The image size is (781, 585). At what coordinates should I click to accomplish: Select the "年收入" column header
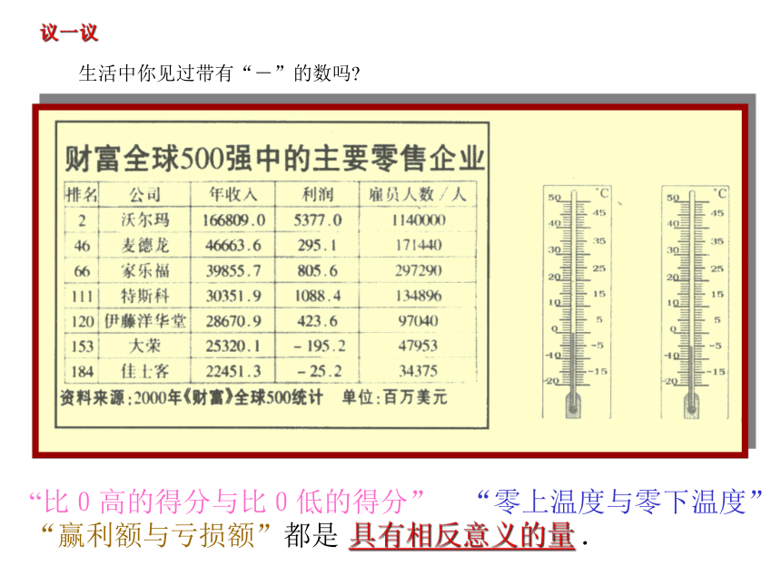point(233,194)
